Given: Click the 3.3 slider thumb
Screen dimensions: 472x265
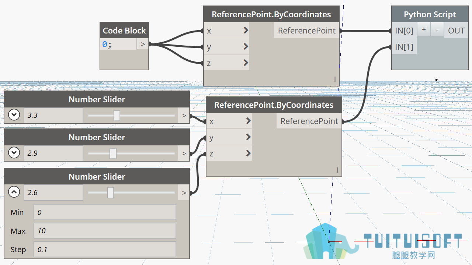Looking at the screenshot, I should pyautogui.click(x=117, y=116).
